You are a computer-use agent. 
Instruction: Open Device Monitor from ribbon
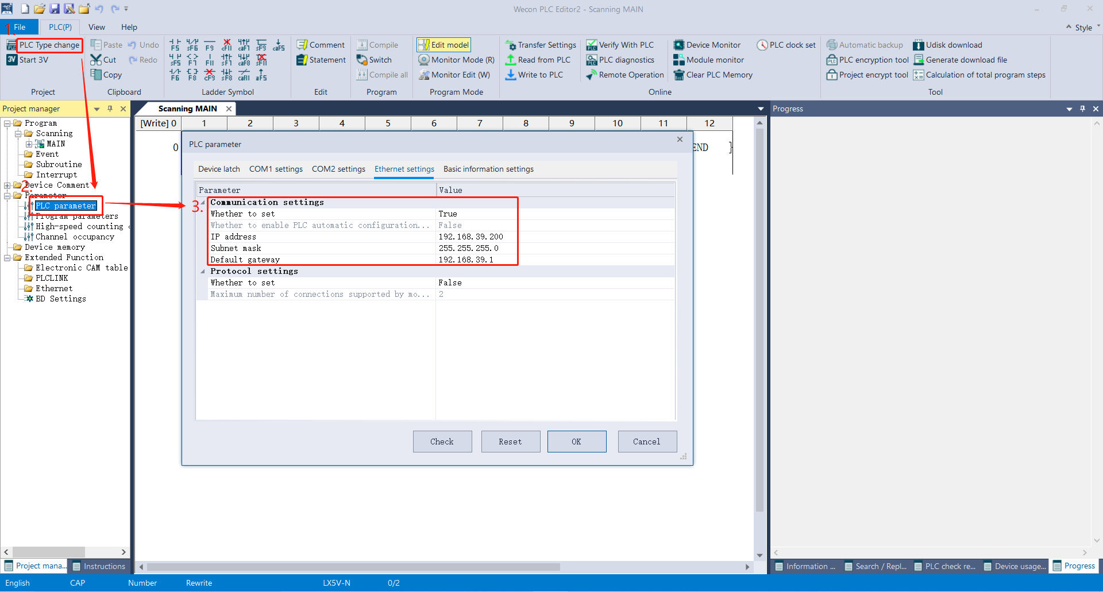707,45
